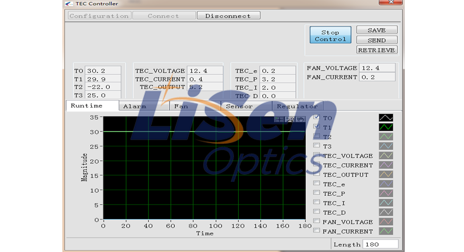The width and height of the screenshot is (464, 252).
Task: Click the T1 green plot line icon
Action: [387, 127]
